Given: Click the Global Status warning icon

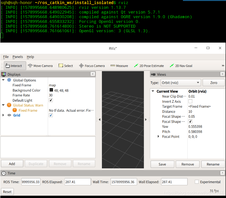Looking at the screenshot, I should pos(9,105).
